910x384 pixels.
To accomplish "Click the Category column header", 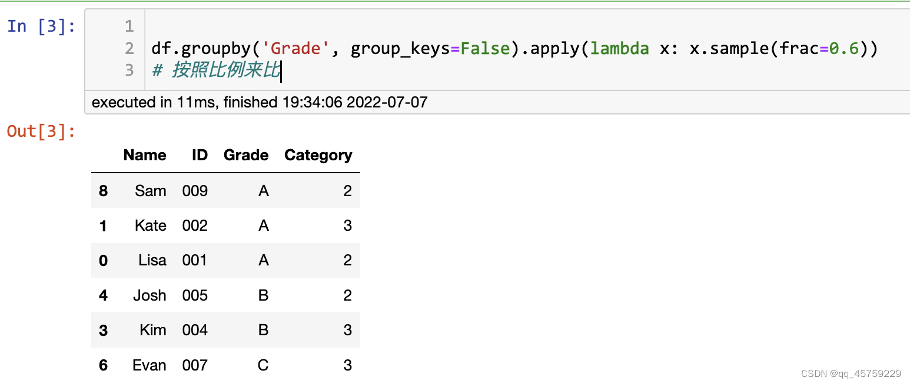I will tap(318, 155).
